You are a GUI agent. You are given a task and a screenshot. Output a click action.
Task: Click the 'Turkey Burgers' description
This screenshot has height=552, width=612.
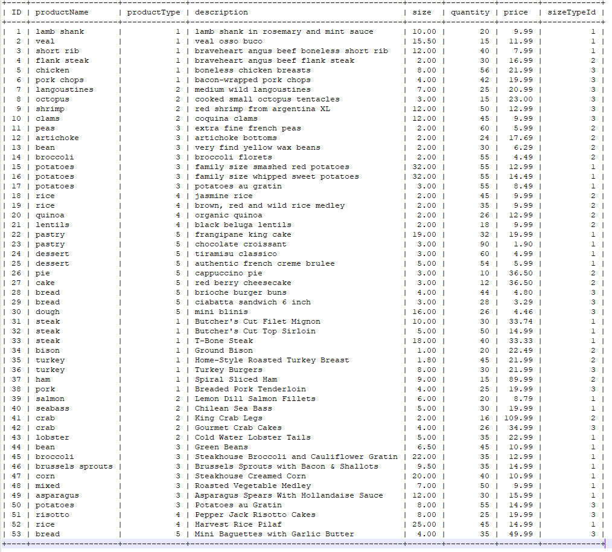[229, 370]
